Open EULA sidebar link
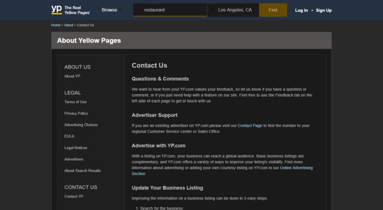The height and width of the screenshot is (210, 383). (x=69, y=136)
